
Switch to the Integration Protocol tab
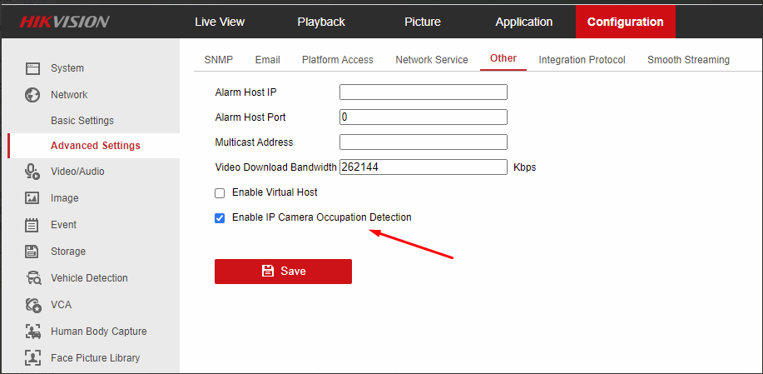coord(582,60)
